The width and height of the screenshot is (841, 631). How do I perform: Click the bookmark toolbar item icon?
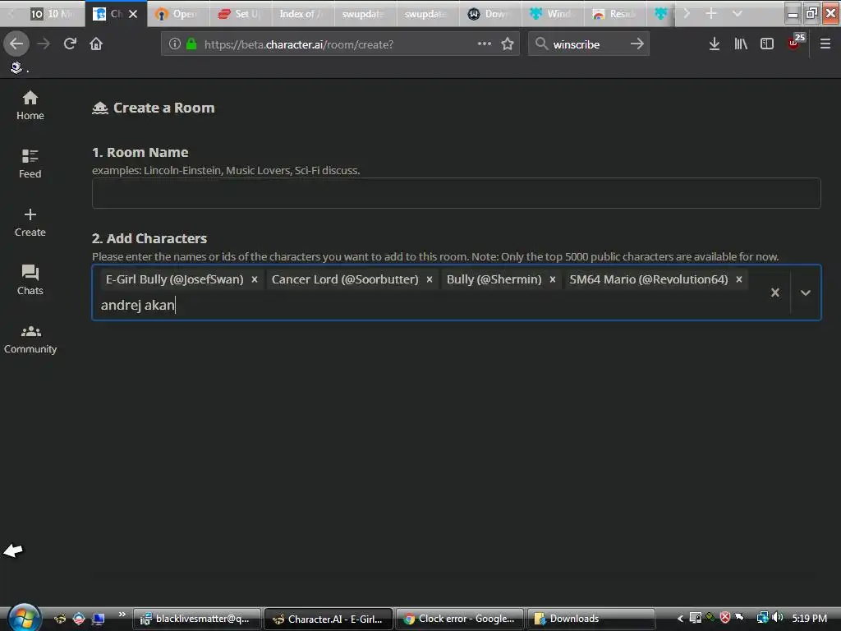point(16,67)
